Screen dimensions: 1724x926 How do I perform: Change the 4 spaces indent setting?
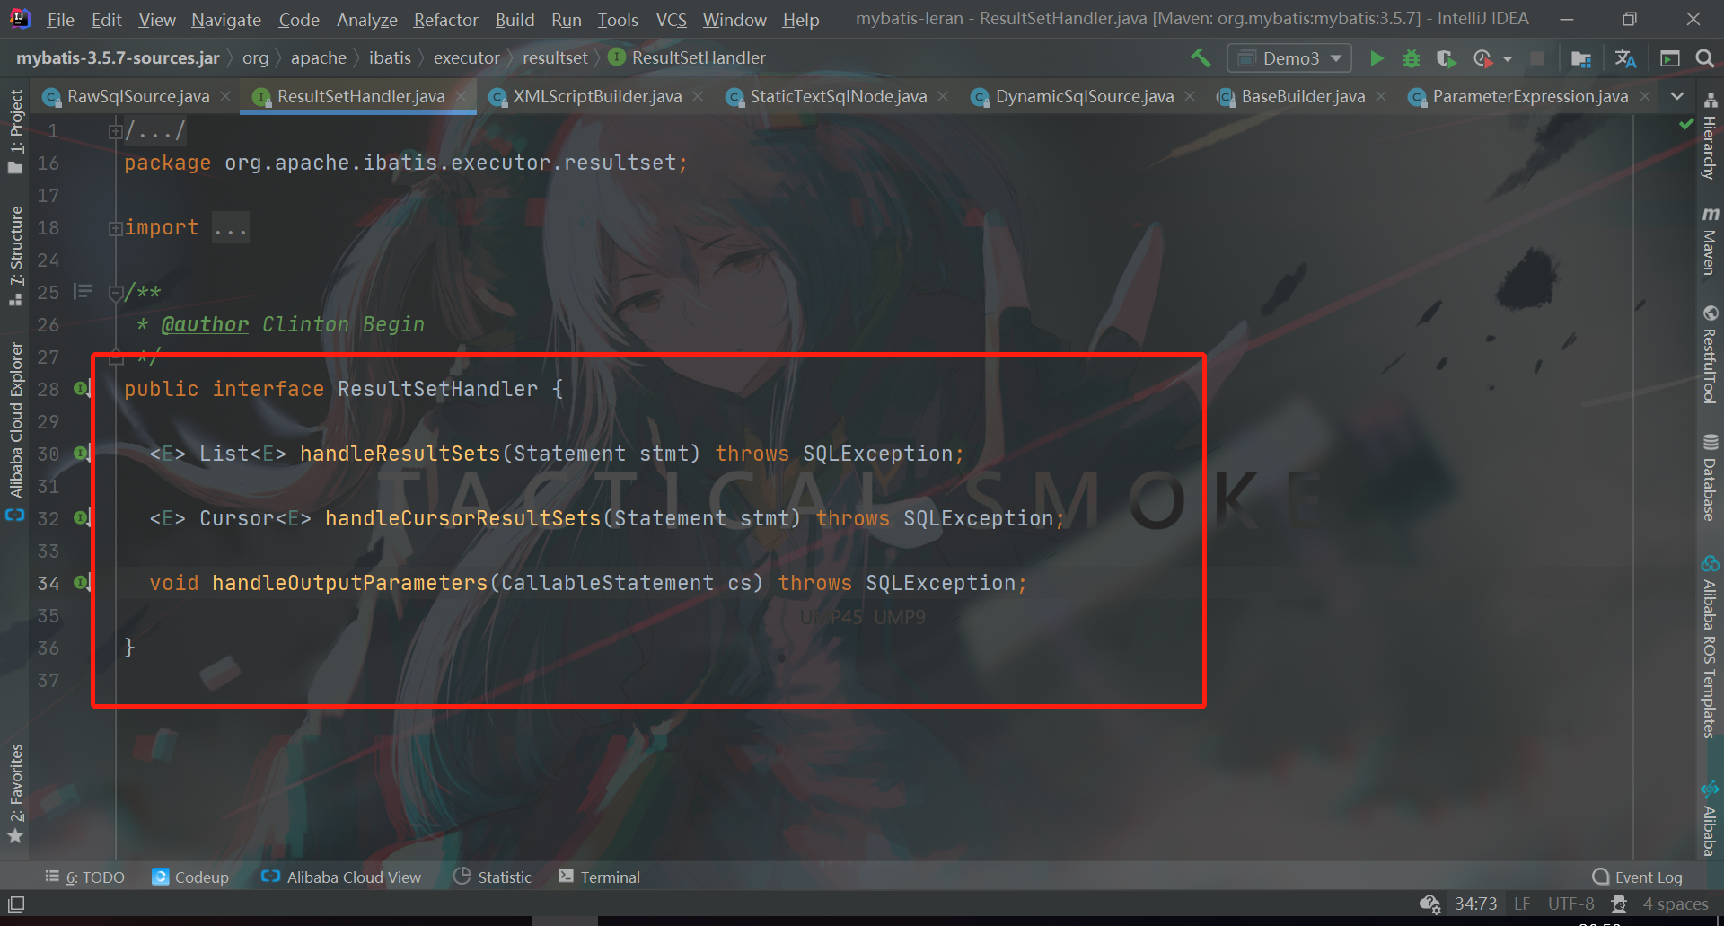point(1676,904)
